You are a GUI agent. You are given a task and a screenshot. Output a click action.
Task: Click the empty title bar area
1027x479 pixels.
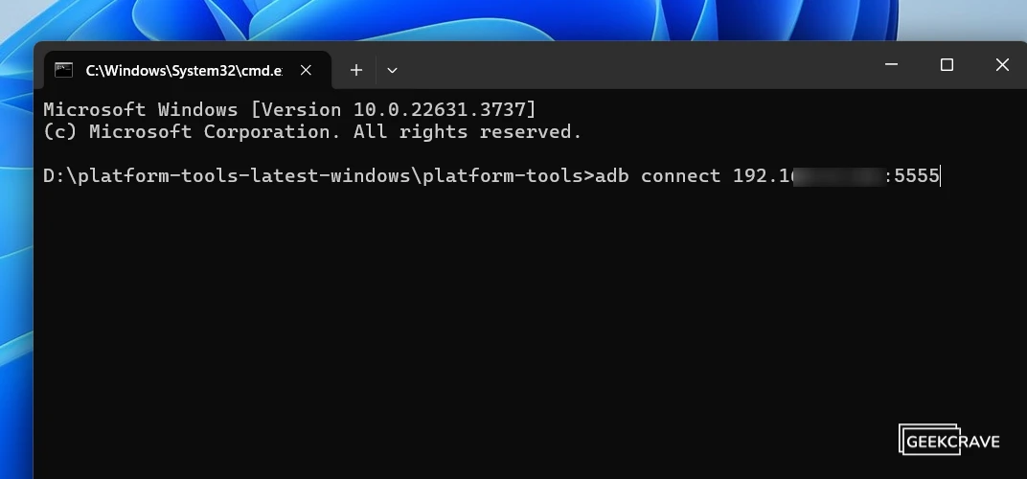628,65
